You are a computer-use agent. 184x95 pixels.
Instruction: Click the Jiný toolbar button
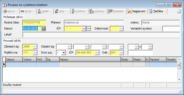pyautogui.click(x=62, y=11)
